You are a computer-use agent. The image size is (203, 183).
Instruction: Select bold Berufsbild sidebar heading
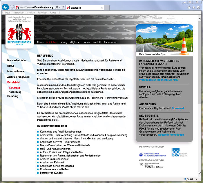coord(13,82)
